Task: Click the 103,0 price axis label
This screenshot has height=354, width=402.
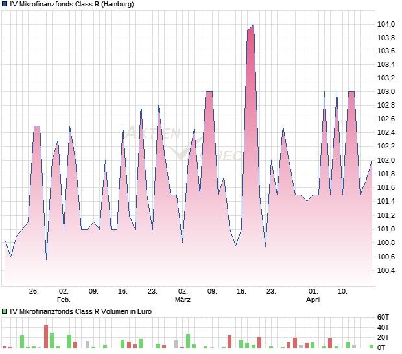Action: (385, 91)
